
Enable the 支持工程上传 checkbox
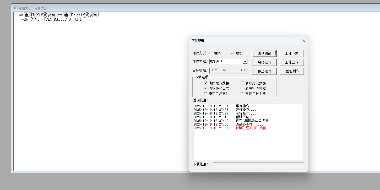point(242,94)
